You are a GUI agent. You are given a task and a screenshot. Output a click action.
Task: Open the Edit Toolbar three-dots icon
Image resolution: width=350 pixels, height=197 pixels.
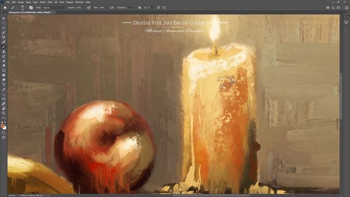pyautogui.click(x=4, y=118)
